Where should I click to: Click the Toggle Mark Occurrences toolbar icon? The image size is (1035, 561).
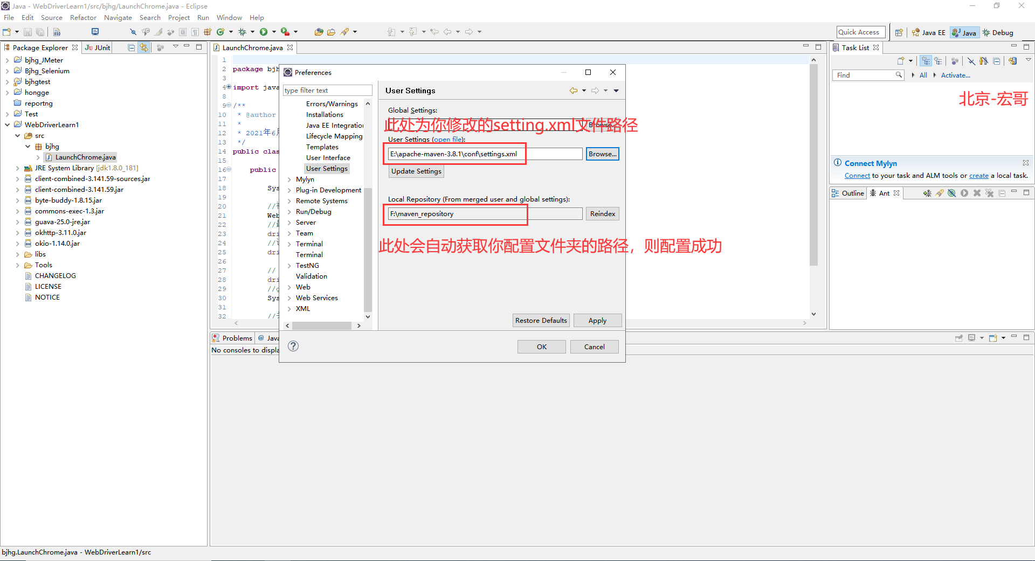pos(158,32)
